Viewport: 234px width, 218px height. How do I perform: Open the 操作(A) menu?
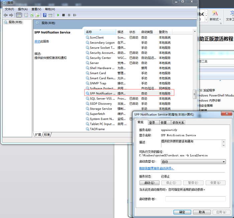[x=23, y=9]
